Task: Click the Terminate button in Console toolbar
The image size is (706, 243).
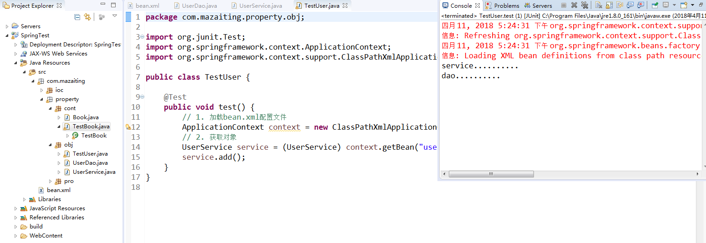Action: (564, 5)
